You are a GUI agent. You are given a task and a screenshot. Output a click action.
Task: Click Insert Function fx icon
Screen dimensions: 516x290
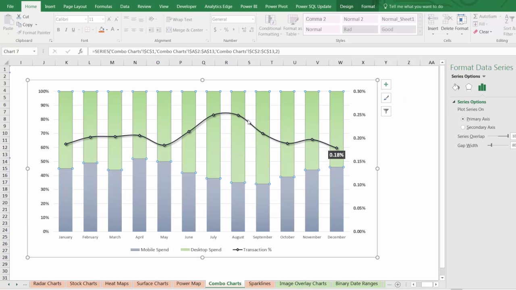(80, 51)
